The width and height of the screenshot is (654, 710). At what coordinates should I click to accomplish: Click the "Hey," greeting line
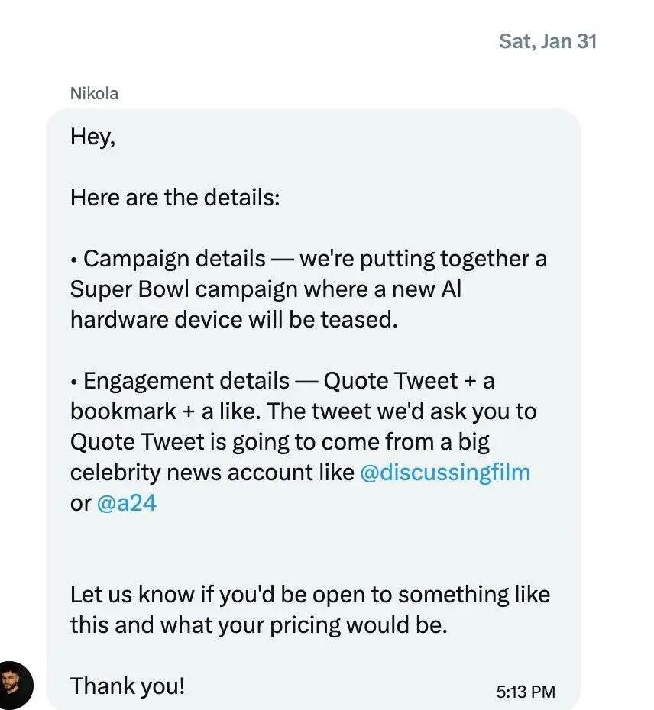point(93,137)
